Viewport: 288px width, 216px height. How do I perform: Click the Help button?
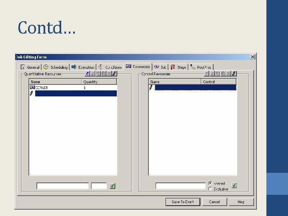(241, 202)
